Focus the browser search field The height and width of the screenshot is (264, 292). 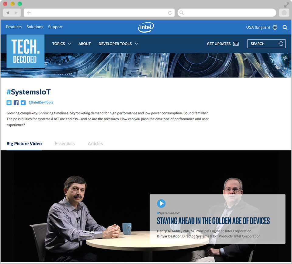(227, 13)
